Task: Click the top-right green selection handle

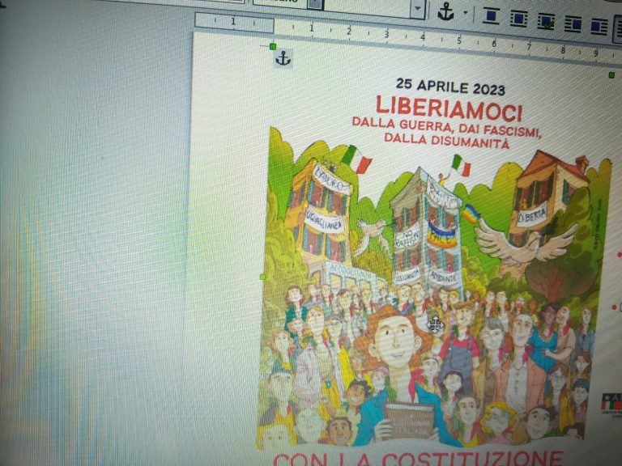Action: coord(611,75)
